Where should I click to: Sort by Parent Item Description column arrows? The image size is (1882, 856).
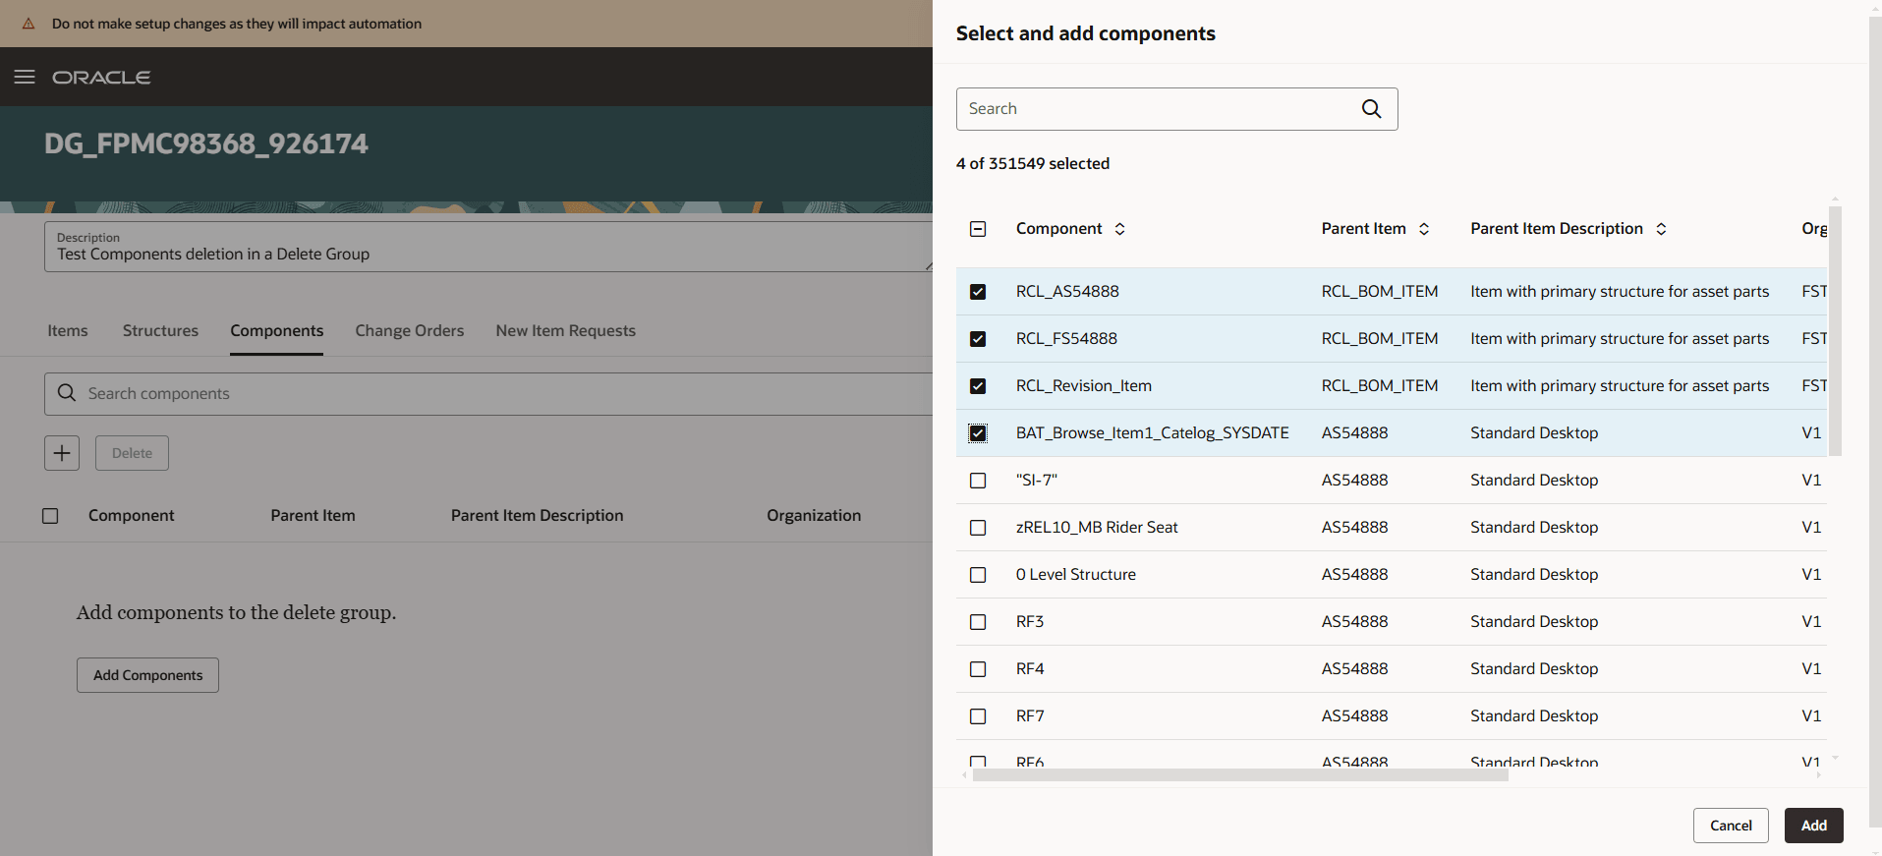1661,229
